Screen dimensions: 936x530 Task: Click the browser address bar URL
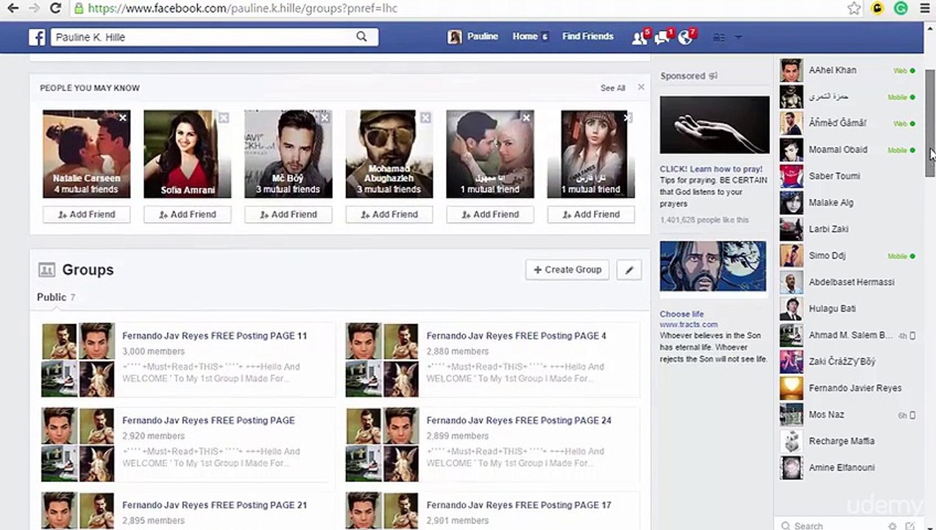point(241,9)
